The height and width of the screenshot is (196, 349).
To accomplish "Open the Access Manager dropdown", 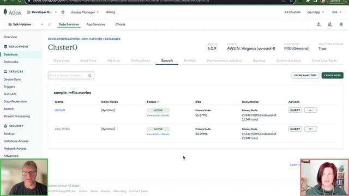I will click(85, 12).
